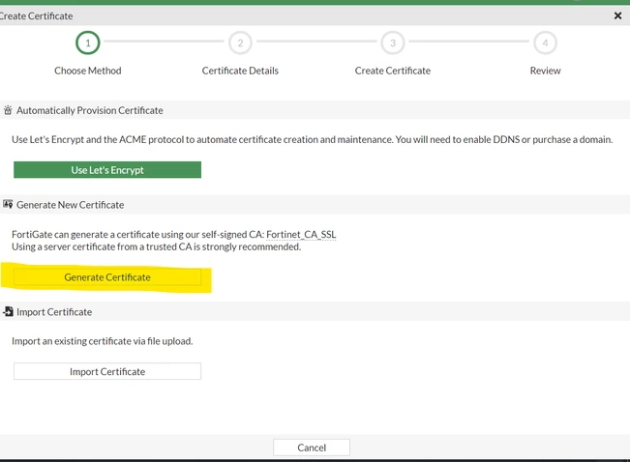The image size is (630, 462).
Task: Click the Import Certificate section heading
Action: (54, 312)
